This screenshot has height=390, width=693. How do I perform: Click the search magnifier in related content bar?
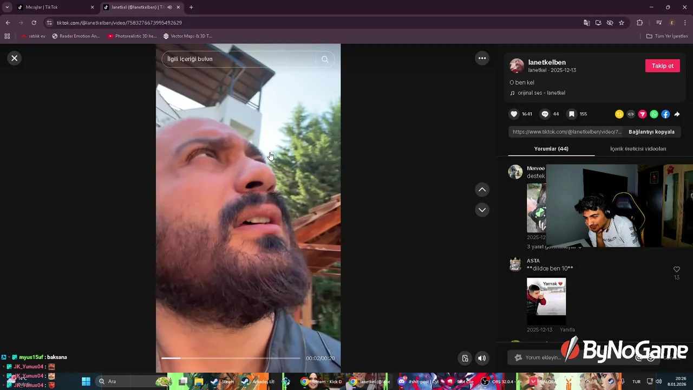[325, 59]
